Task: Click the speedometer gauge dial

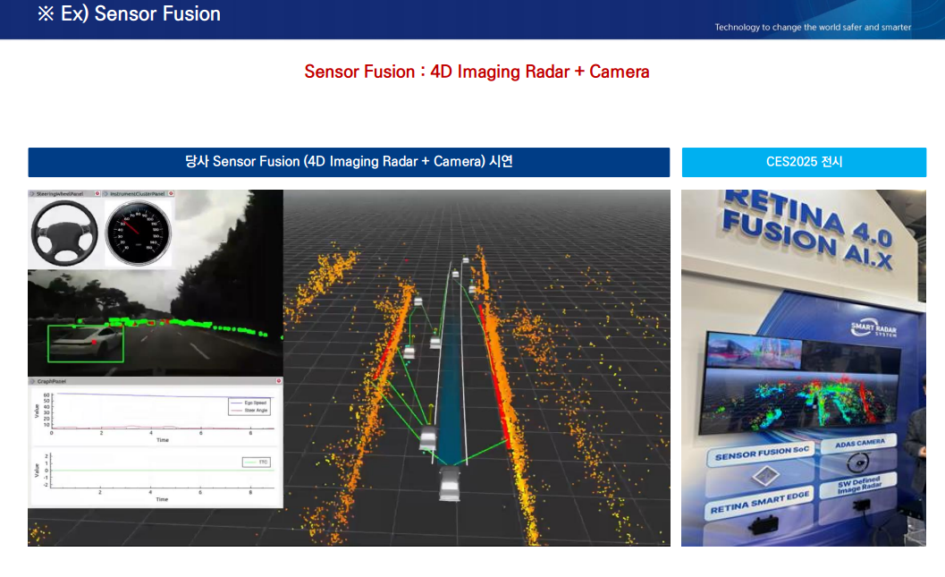Action: pos(139,233)
